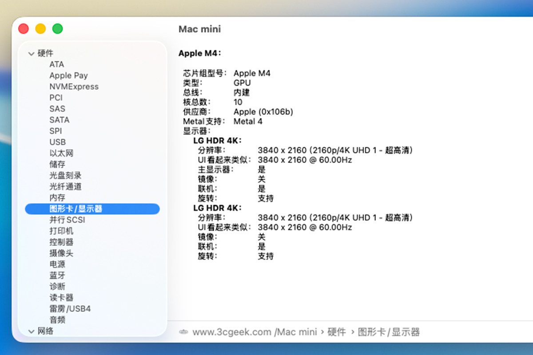This screenshot has height=355, width=533.
Task: Click www.3cgeek.com /Mac mini in path bar
Action: [255, 332]
